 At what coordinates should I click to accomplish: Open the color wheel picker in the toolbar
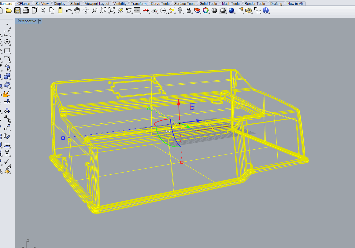[x=205, y=10]
